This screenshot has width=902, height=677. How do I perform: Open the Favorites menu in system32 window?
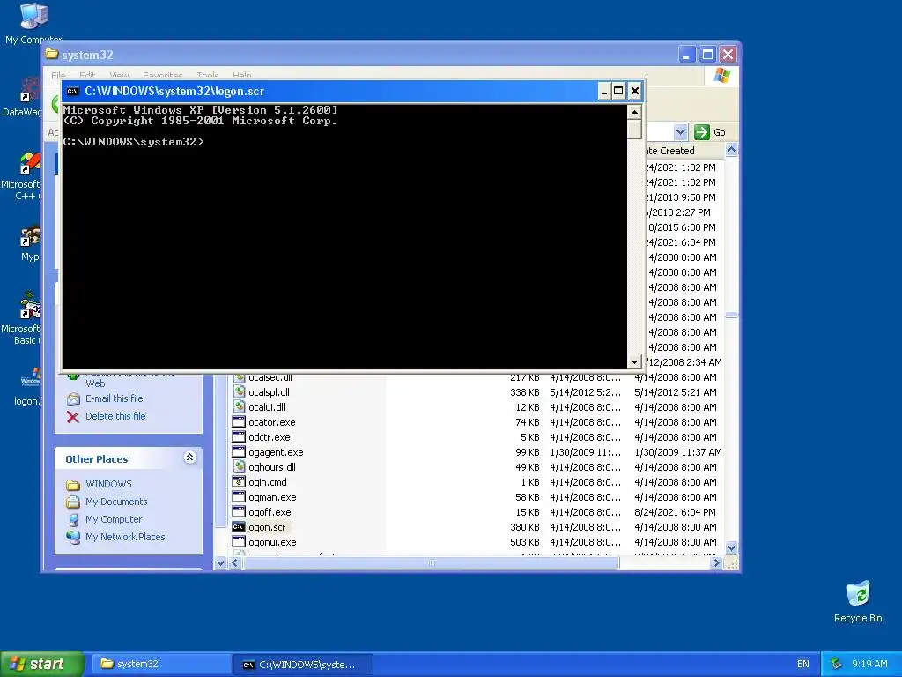click(x=163, y=76)
